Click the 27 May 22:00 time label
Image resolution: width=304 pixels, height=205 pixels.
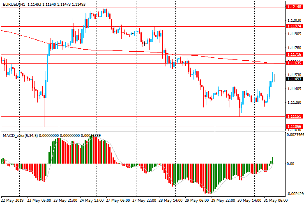click(x=144, y=200)
